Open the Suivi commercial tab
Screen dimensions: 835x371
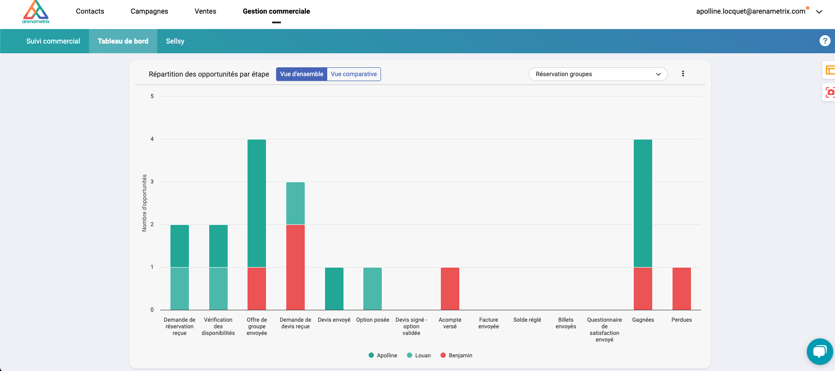[53, 41]
